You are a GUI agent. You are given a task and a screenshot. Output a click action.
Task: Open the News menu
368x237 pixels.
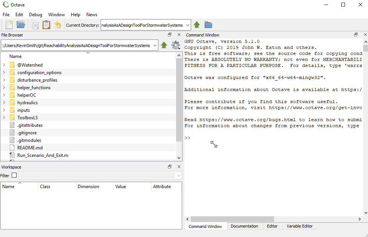(92, 15)
